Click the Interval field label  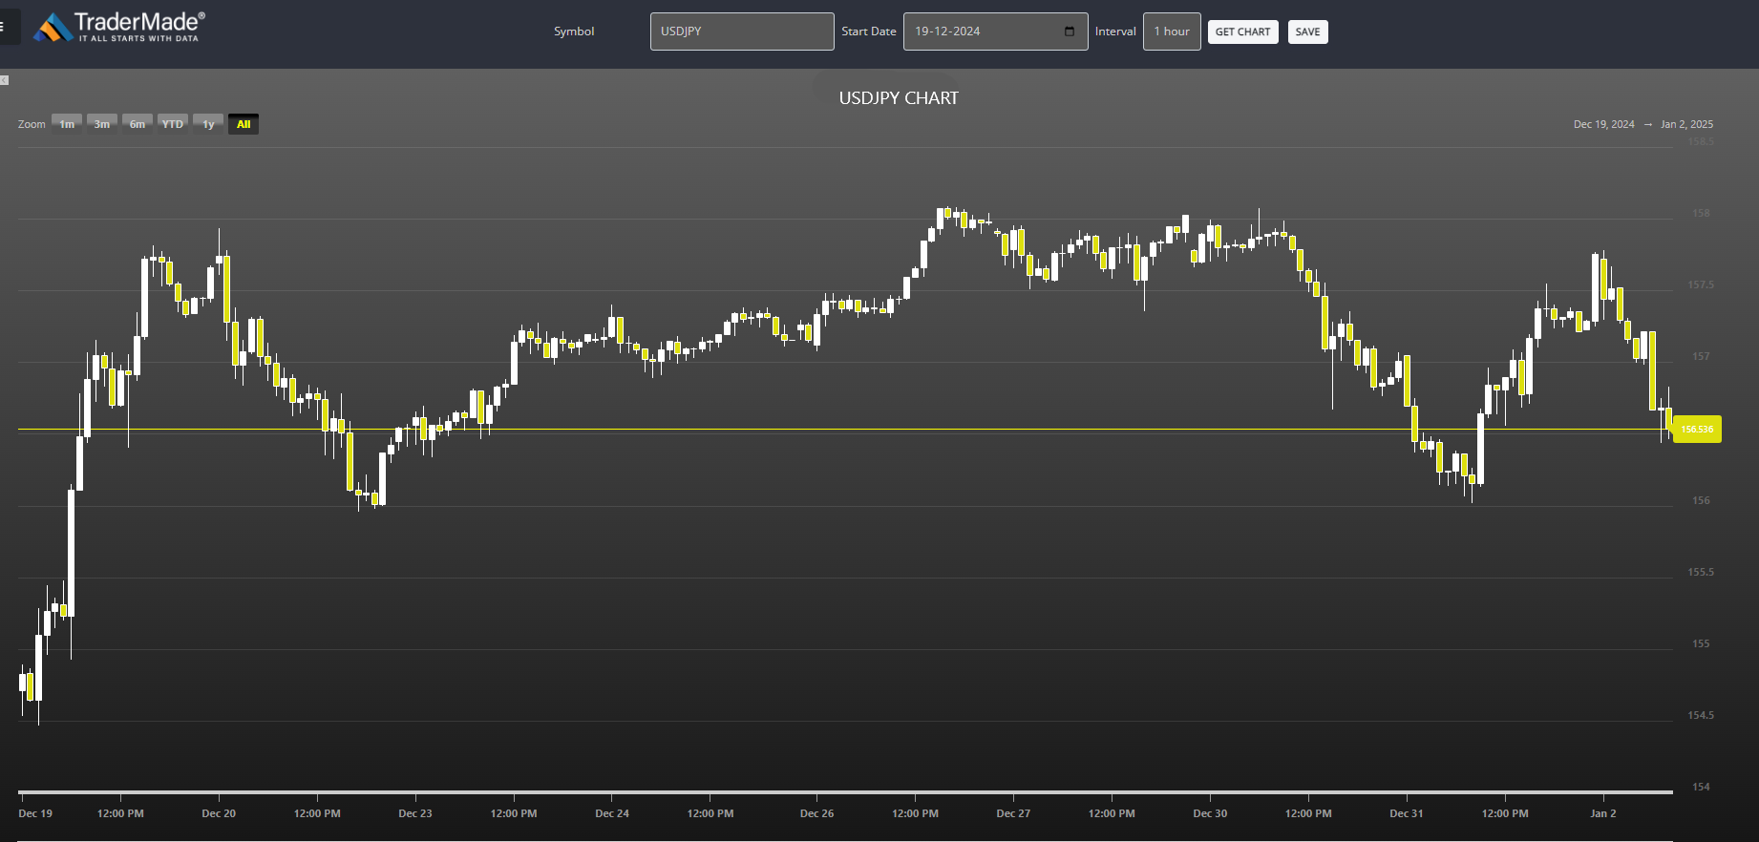click(x=1115, y=32)
